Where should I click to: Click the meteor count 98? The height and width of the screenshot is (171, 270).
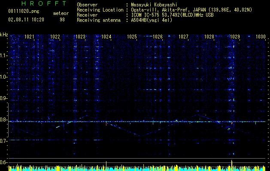[x=62, y=20]
